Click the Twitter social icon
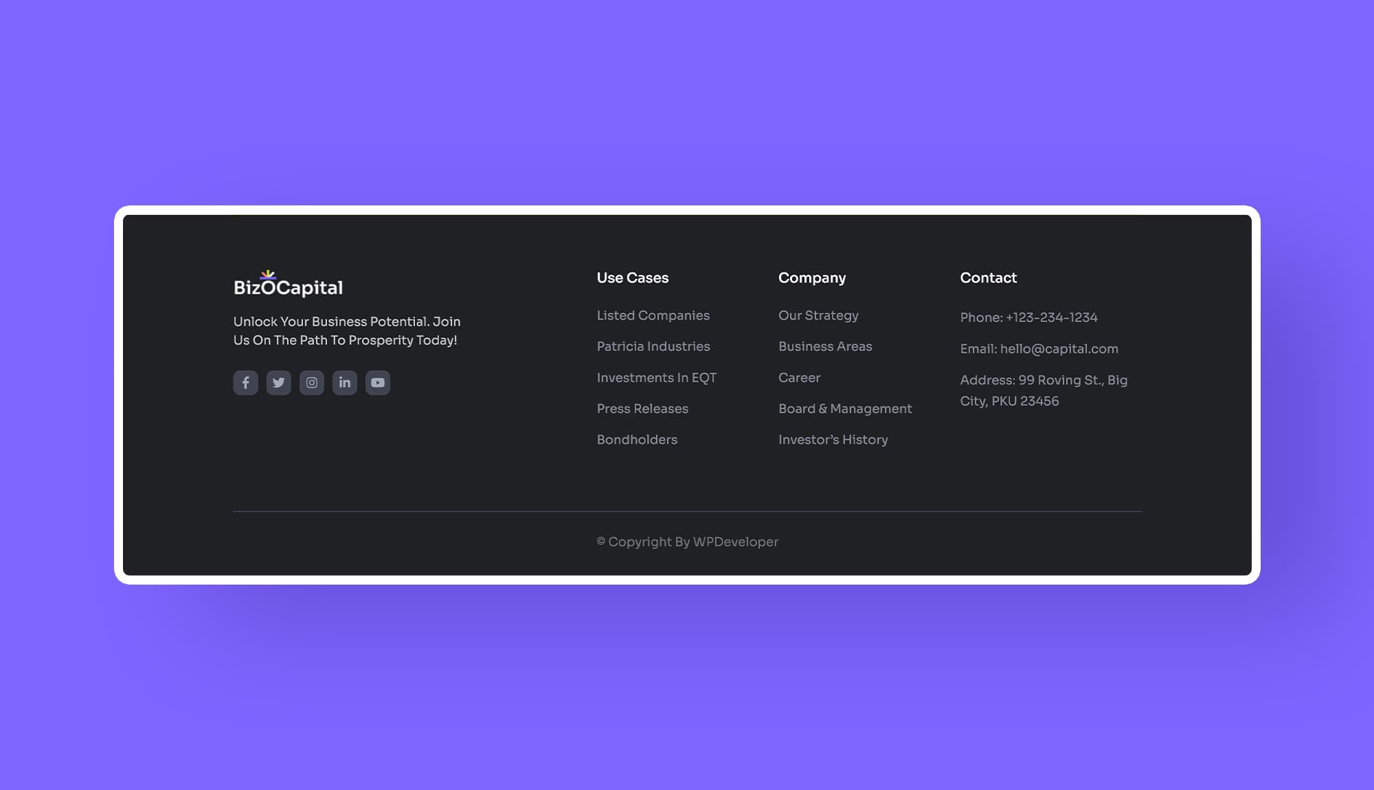 click(278, 383)
